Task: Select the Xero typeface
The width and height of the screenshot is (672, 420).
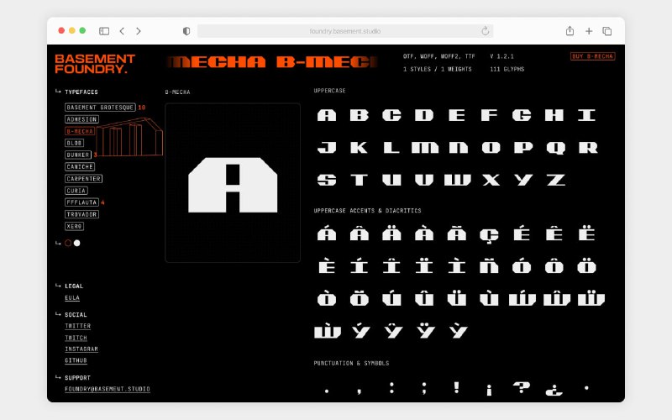Action: pyautogui.click(x=74, y=226)
